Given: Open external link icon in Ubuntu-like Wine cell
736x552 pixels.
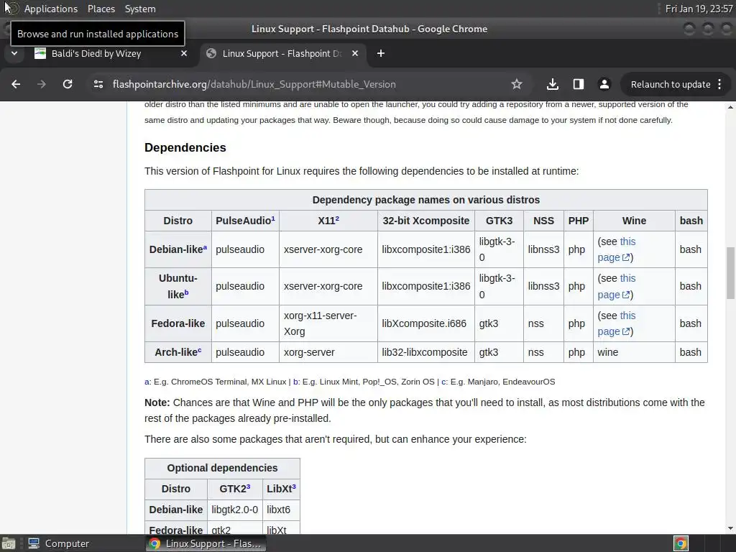Looking at the screenshot, I should (x=626, y=295).
